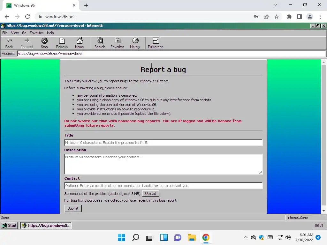Open History in InternetE toolbar
Image resolution: width=327 pixels, height=245 pixels.
135,43
